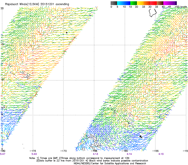Click the '0' label under the legend

(111, 7)
